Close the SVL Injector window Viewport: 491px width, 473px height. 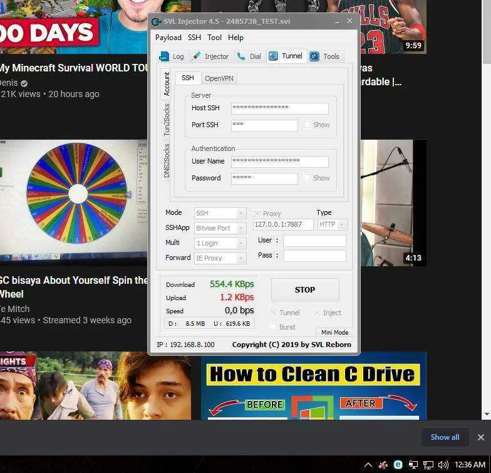click(349, 21)
